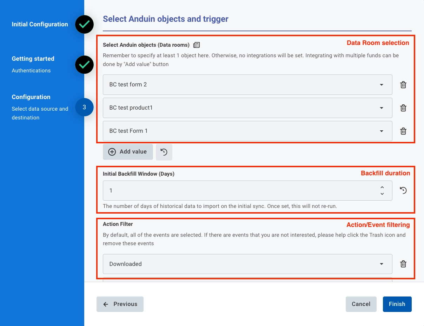Click the 'Select Anduin objects (Data rooms)' label
This screenshot has width=424, height=326.
click(x=146, y=45)
